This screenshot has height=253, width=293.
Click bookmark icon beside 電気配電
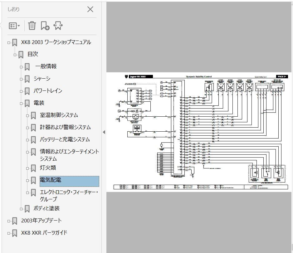pyautogui.click(x=33, y=181)
